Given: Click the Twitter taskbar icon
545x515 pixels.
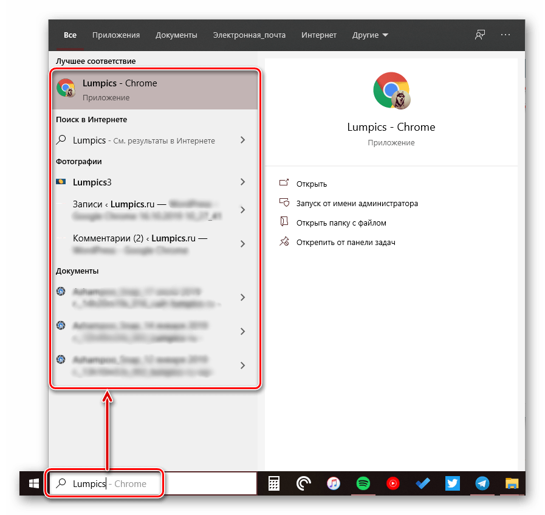Looking at the screenshot, I should point(452,484).
